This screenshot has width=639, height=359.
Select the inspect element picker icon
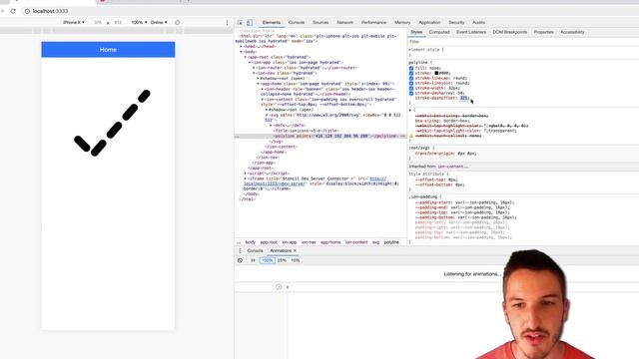click(x=240, y=23)
